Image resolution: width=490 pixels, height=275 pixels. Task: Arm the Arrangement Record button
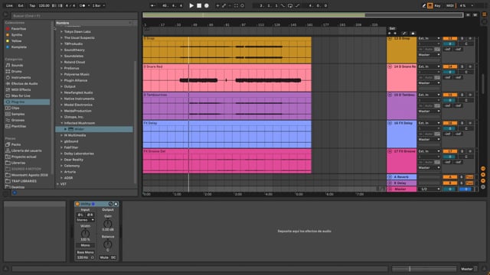click(x=207, y=5)
